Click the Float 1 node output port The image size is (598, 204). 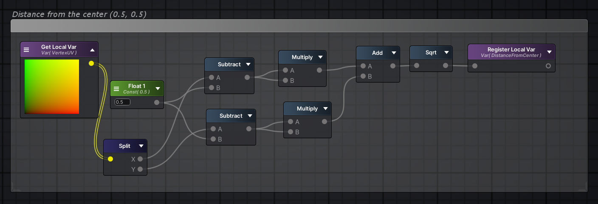pos(157,102)
